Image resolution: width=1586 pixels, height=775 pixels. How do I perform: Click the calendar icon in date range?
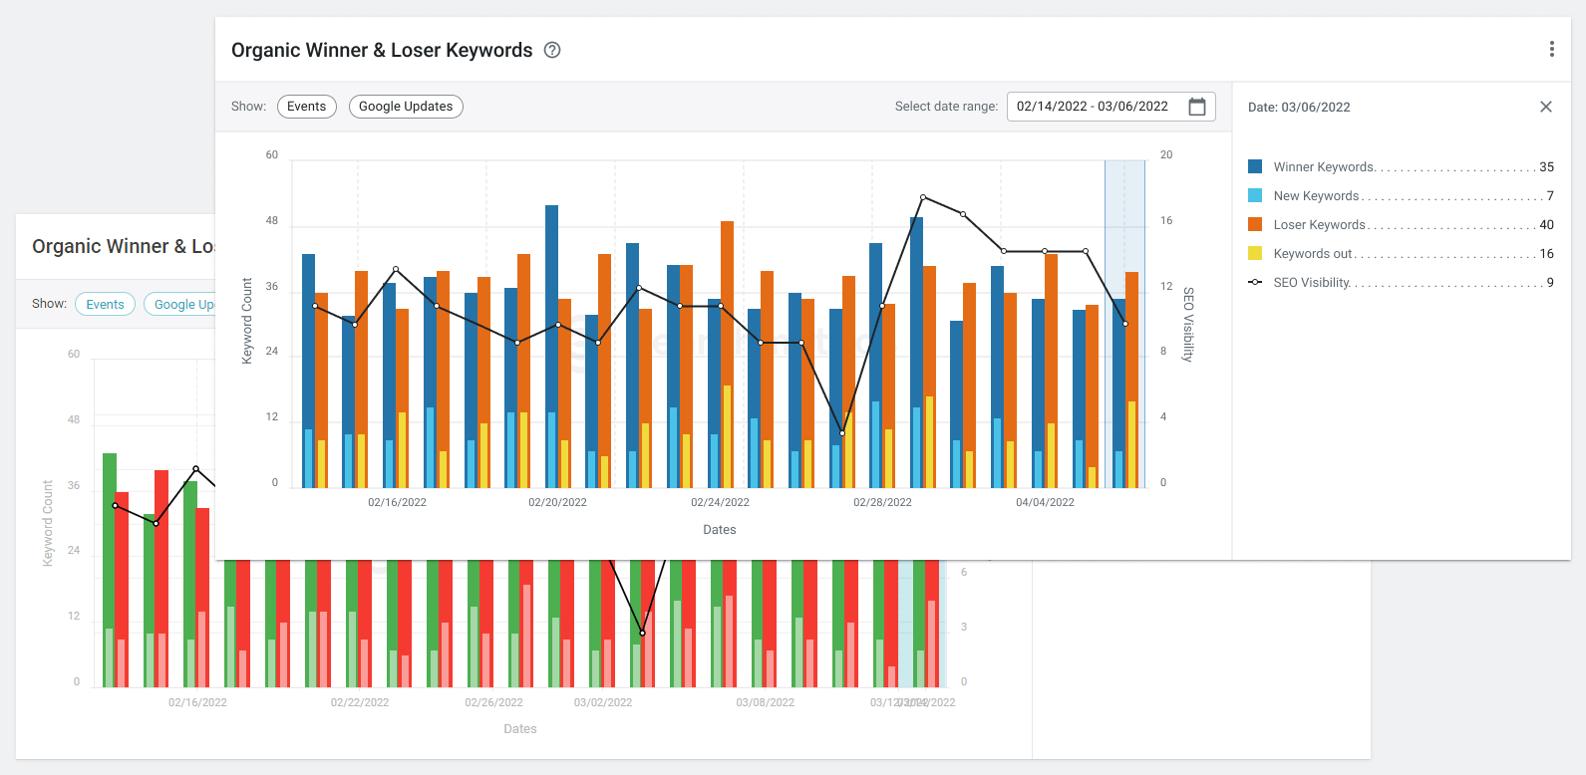[x=1197, y=107]
